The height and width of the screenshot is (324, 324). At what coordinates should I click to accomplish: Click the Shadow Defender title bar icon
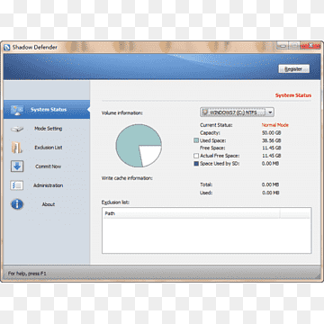[x=7, y=48]
